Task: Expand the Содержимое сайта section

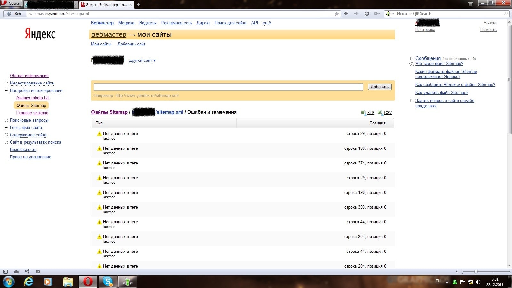Action: 6,135
